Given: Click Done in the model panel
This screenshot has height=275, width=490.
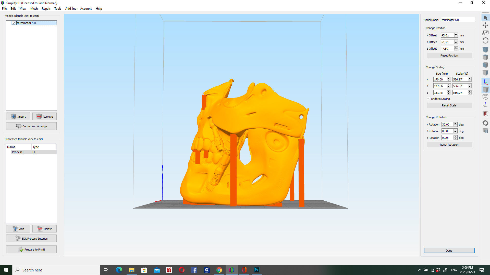Looking at the screenshot, I should tap(449, 251).
